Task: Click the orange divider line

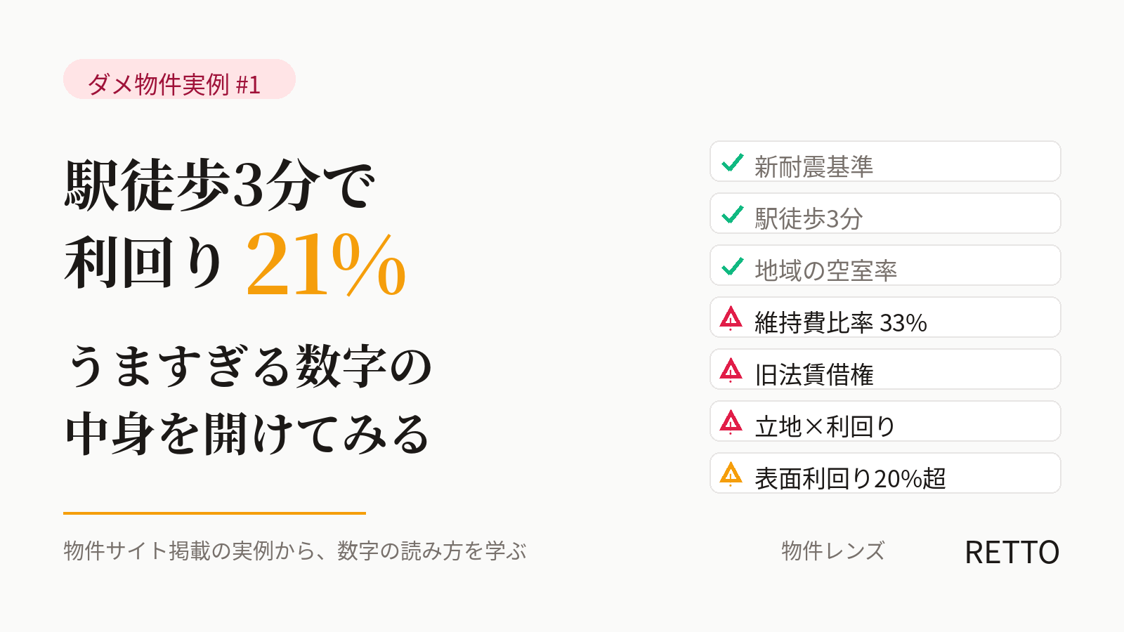Action: tap(214, 513)
